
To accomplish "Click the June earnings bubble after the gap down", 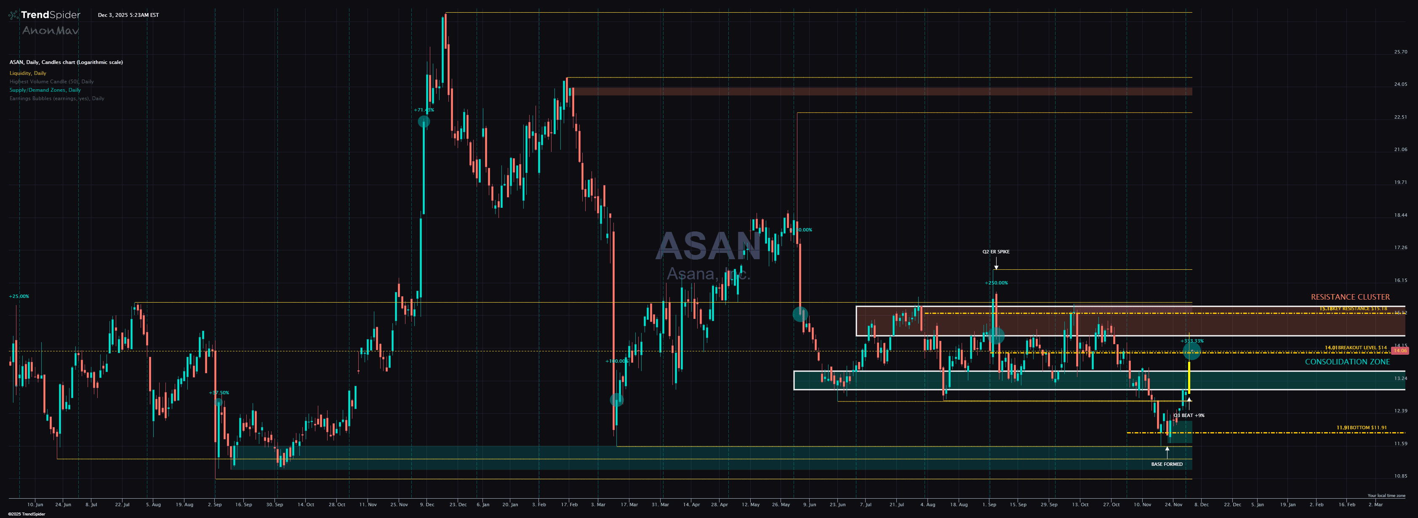I will (x=800, y=314).
